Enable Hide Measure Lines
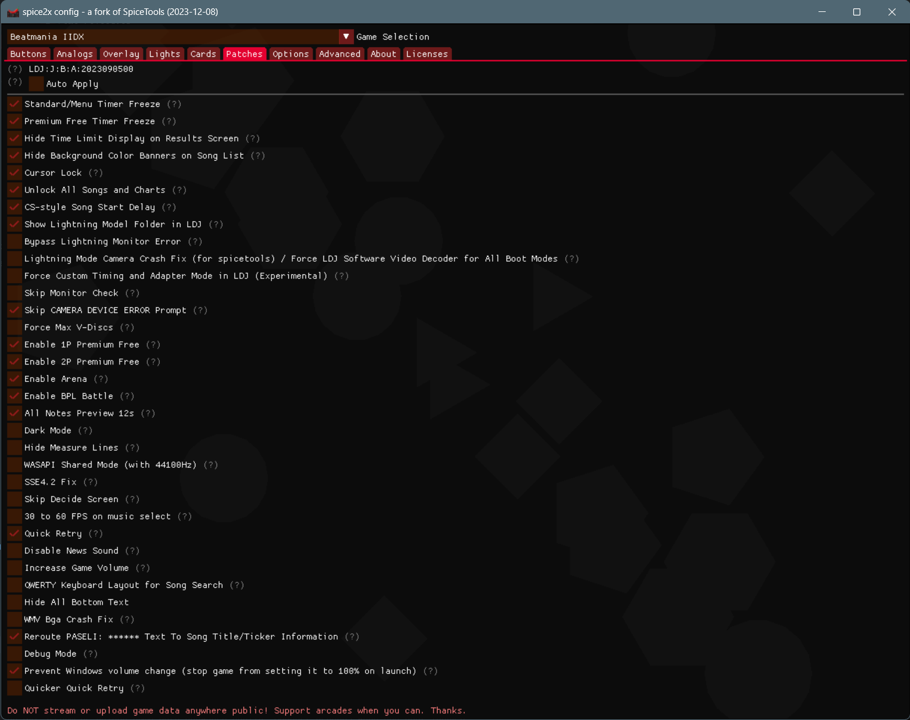 coord(14,448)
